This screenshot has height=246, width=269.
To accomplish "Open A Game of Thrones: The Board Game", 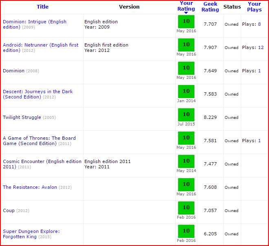I will pos(39,141).
